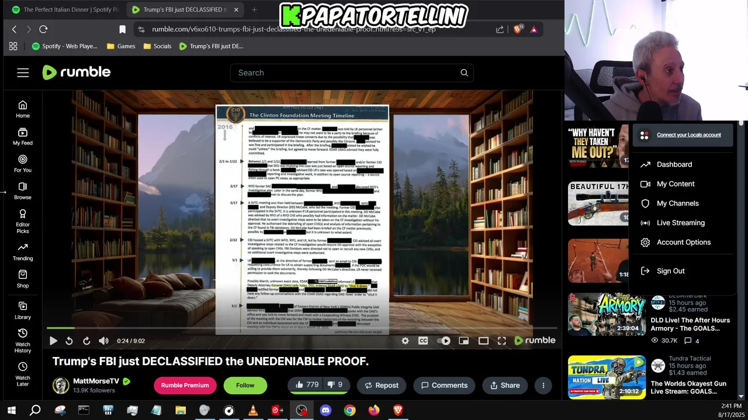Click the browser share icon
This screenshot has height=420, width=748.
[x=500, y=29]
